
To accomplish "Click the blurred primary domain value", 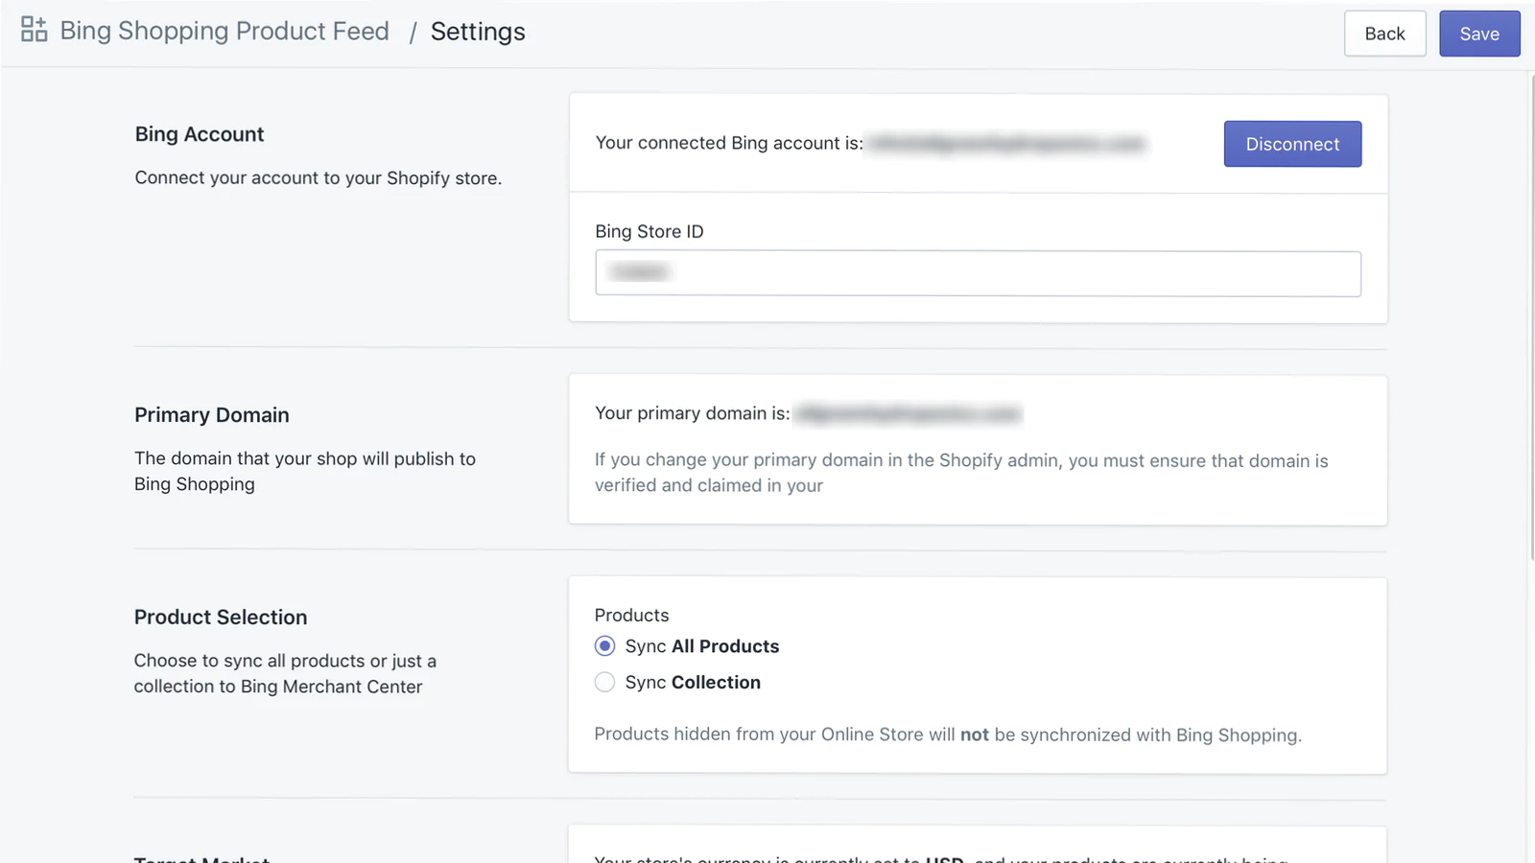I will pyautogui.click(x=909, y=414).
